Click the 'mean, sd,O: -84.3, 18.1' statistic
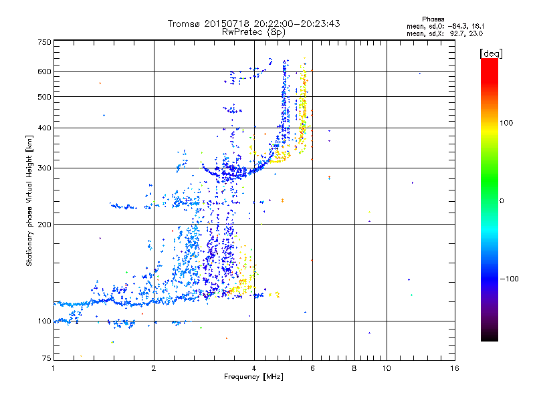535x401 pixels. (x=445, y=27)
